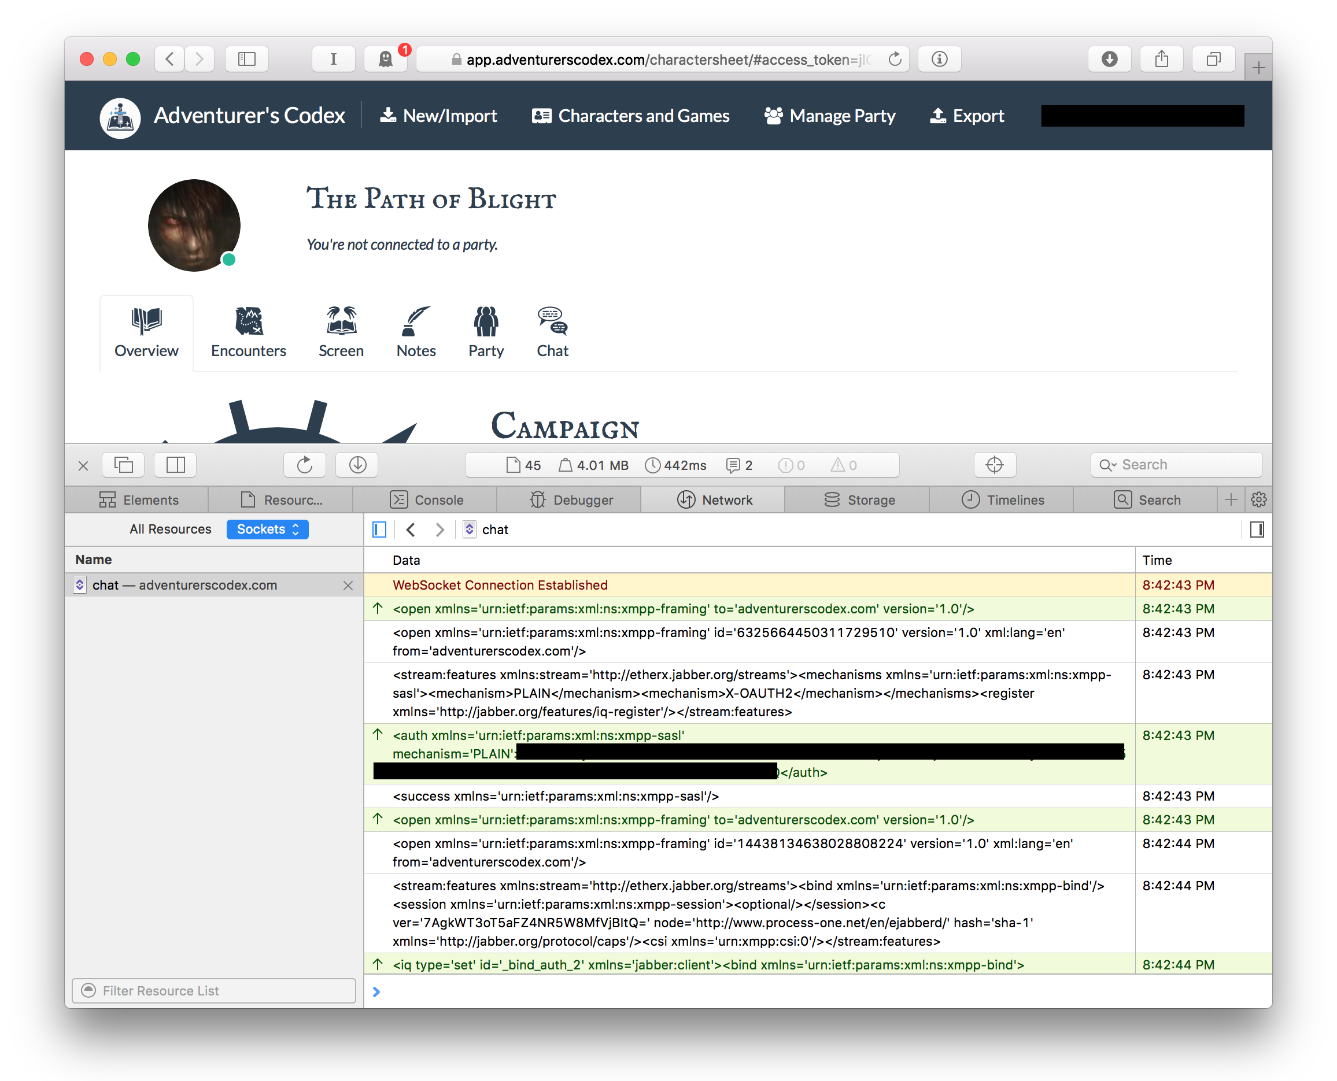
Task: Go to the Party tab
Action: coord(486,332)
